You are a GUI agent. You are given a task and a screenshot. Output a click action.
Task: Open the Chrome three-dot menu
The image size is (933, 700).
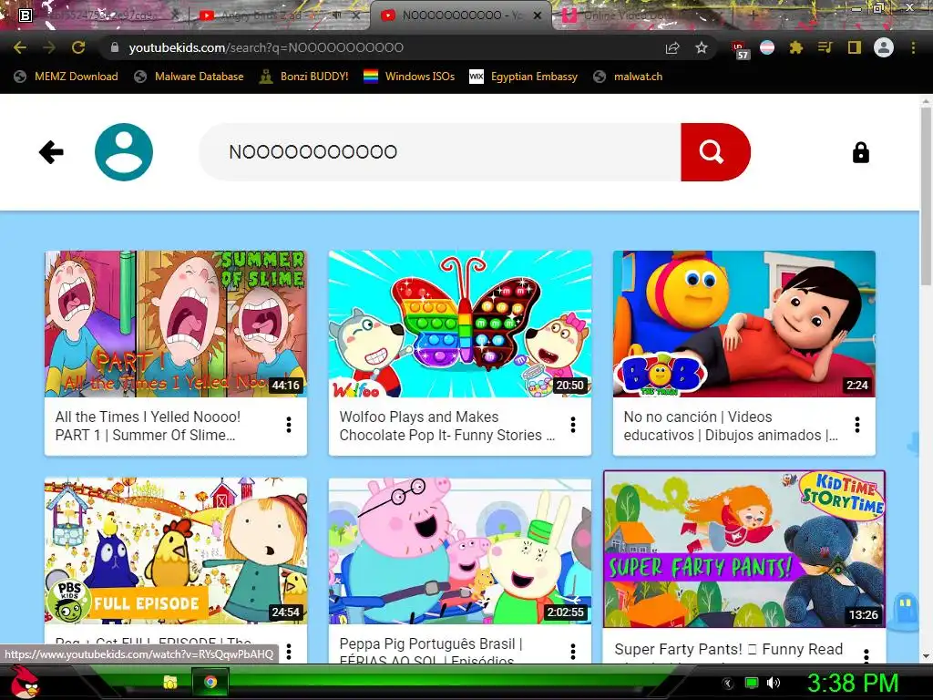913,47
